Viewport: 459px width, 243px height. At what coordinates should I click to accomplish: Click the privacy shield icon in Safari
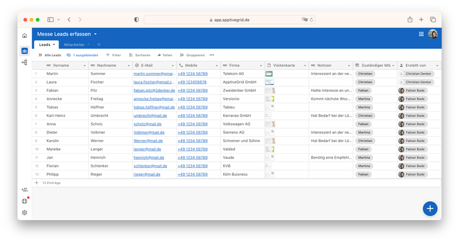tap(137, 19)
